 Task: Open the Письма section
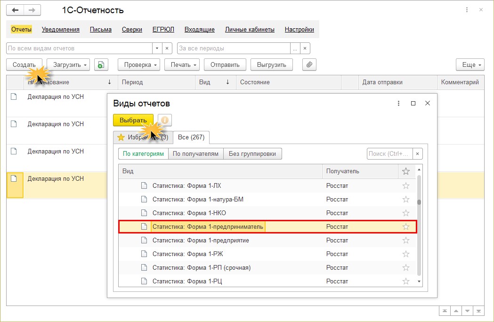(100, 29)
